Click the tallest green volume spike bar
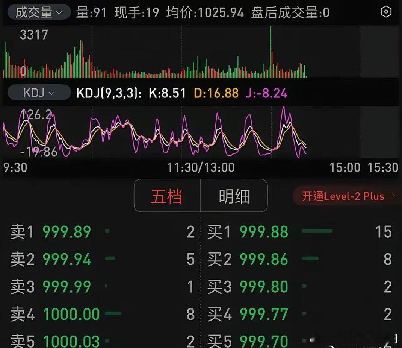This screenshot has height=348, width=402. tap(271, 51)
